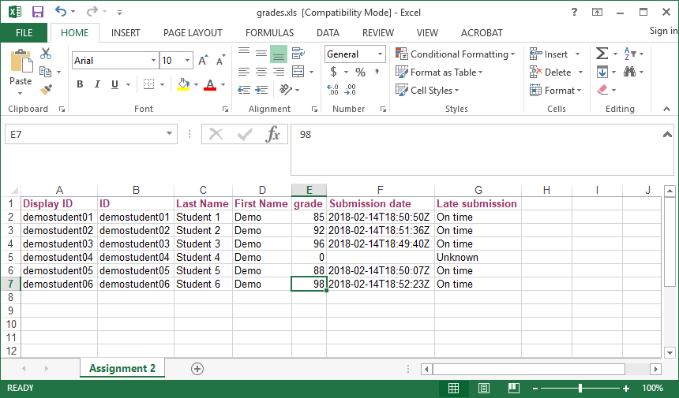Toggle Middle Align
The image size is (679, 398).
point(261,54)
